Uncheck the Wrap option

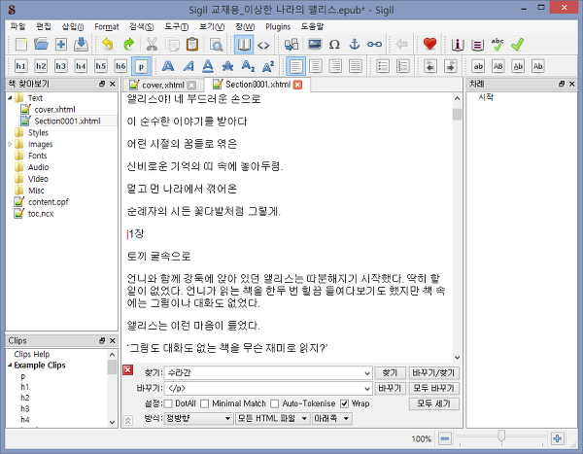coord(344,403)
